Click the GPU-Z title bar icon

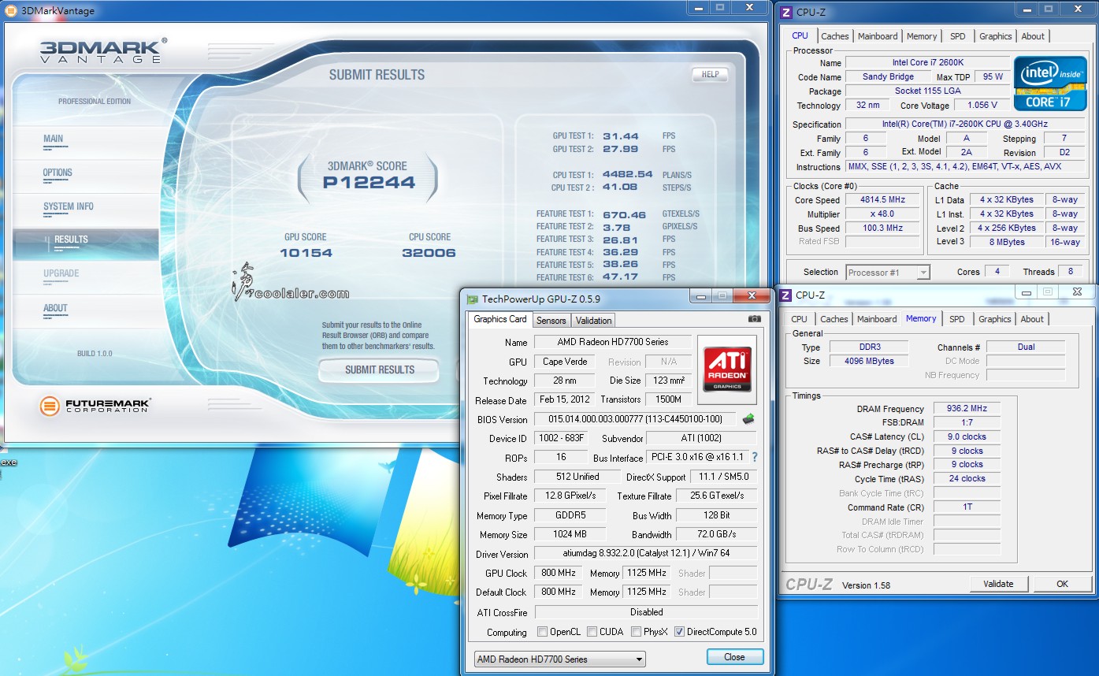472,299
